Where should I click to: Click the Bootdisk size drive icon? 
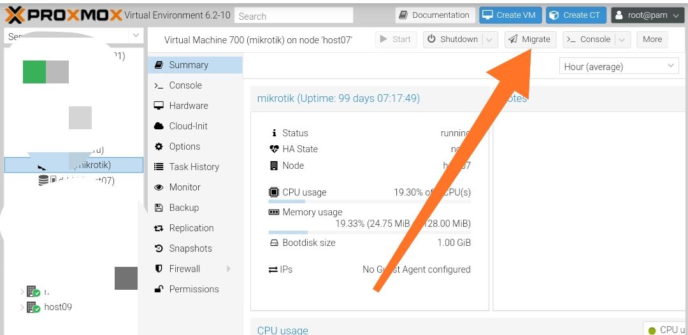click(x=274, y=243)
